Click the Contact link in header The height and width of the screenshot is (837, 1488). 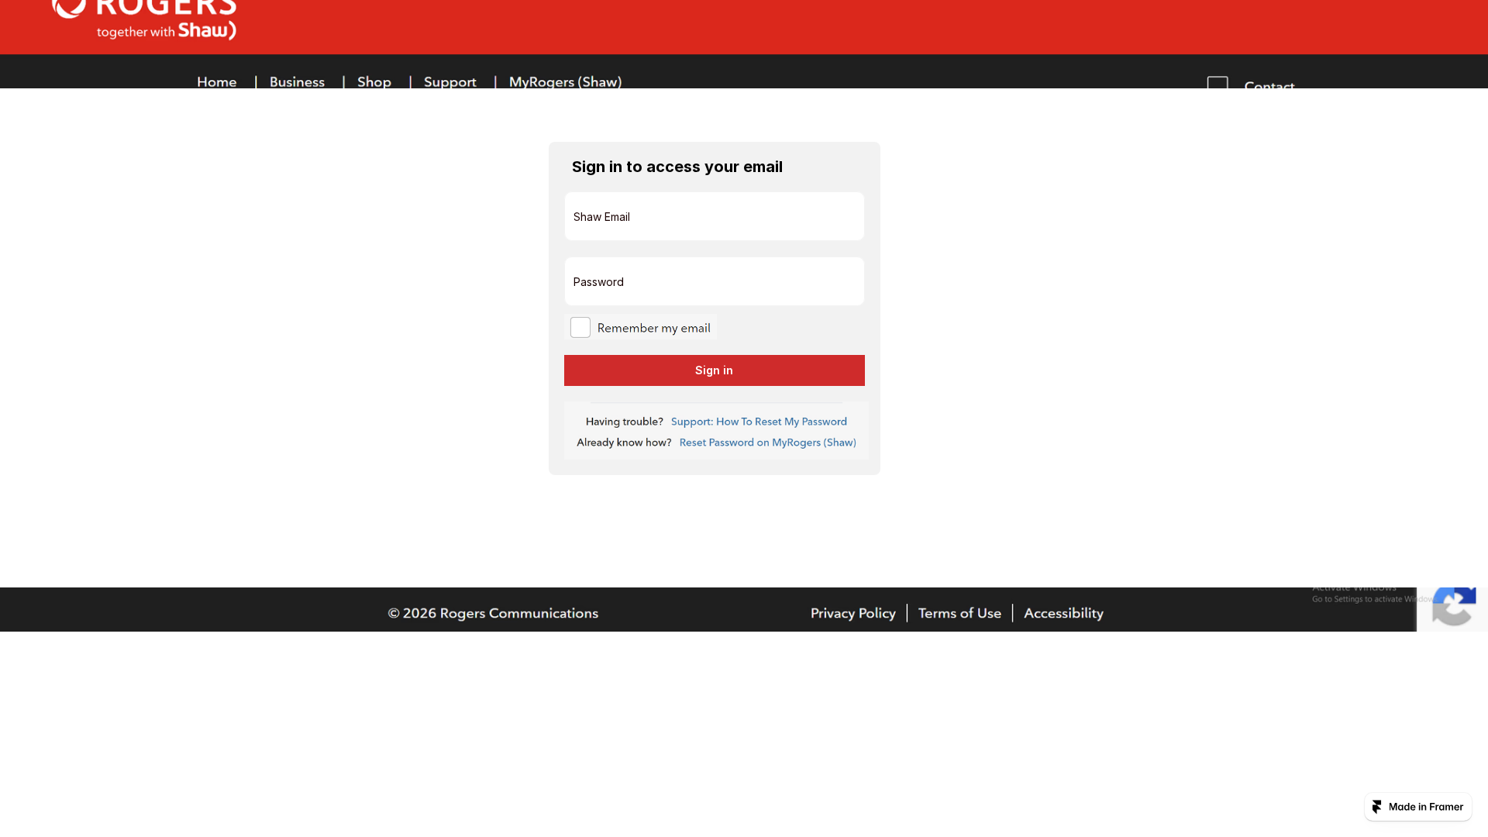1269,84
